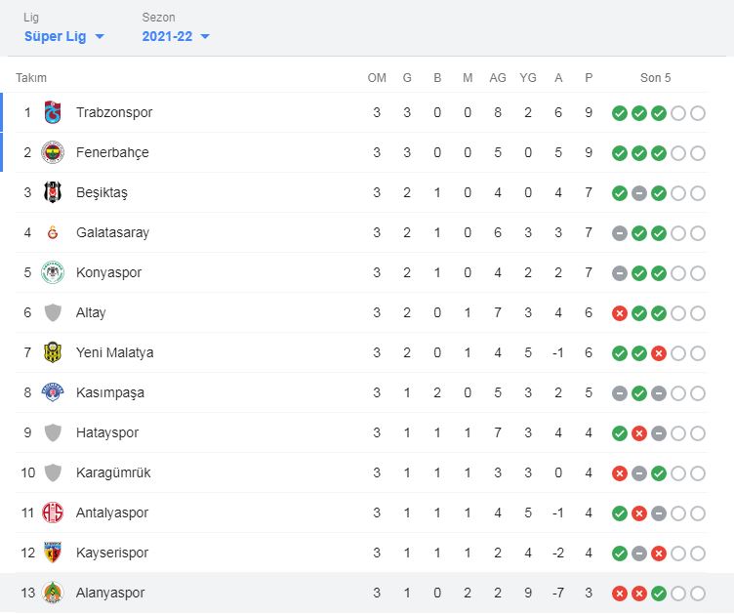Open the Süper Lig league dropdown
This screenshot has width=734, height=615.
(64, 36)
